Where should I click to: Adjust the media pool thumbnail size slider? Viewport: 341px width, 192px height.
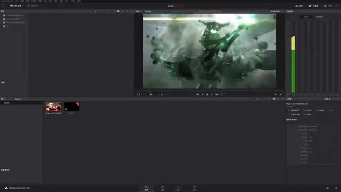pos(257,99)
